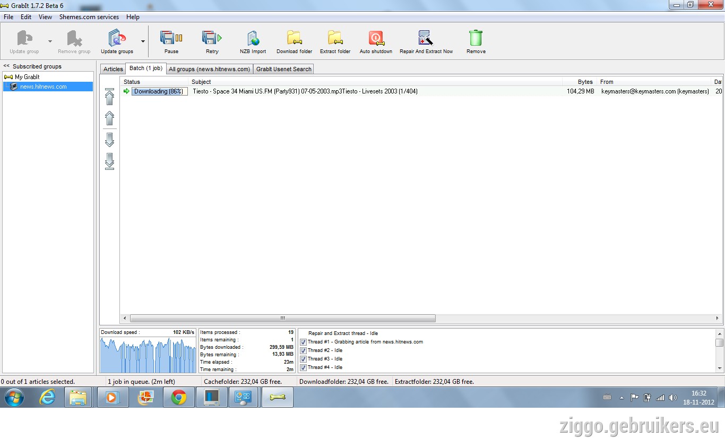The height and width of the screenshot is (438, 725).
Task: Click the keymasters@keymasters.com sender cell
Action: click(x=655, y=91)
